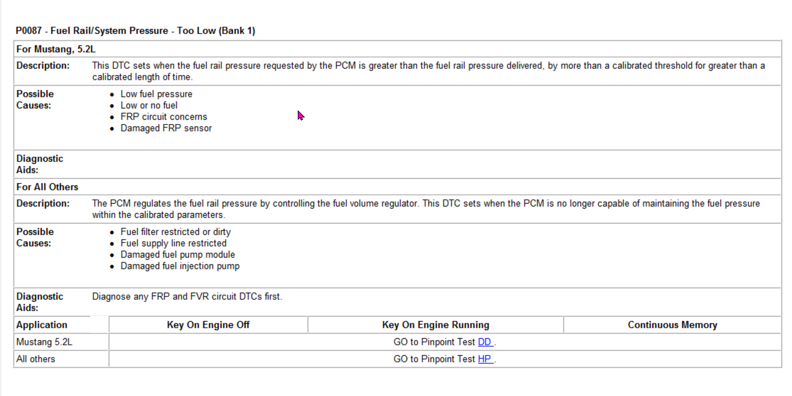Select the "For Mustang, 5.2L" section header
The image size is (792, 396).
(x=56, y=49)
